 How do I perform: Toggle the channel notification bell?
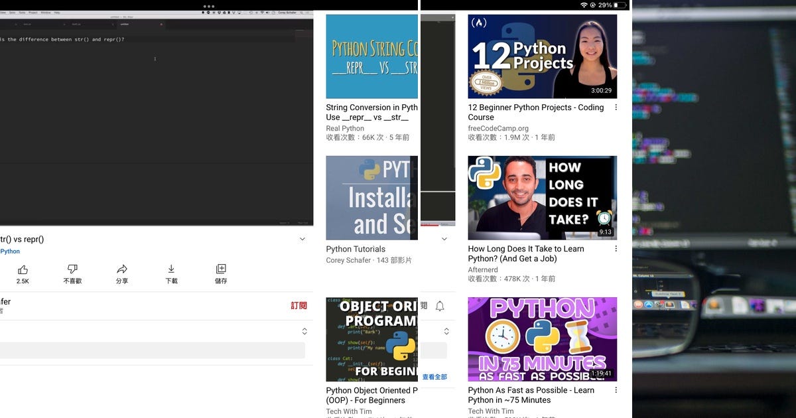click(439, 305)
